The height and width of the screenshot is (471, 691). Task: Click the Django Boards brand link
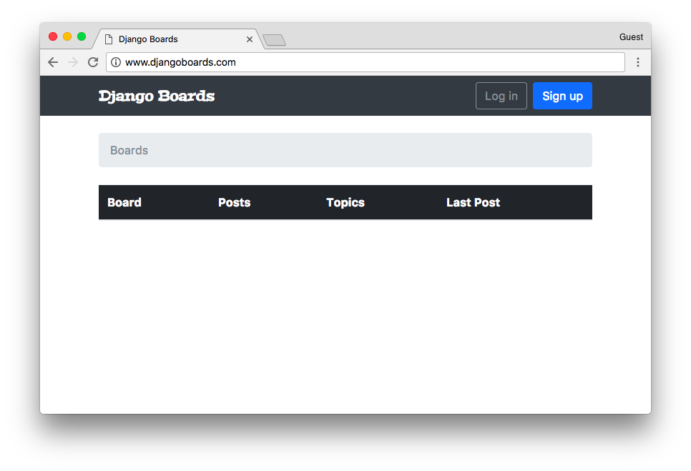click(x=156, y=96)
